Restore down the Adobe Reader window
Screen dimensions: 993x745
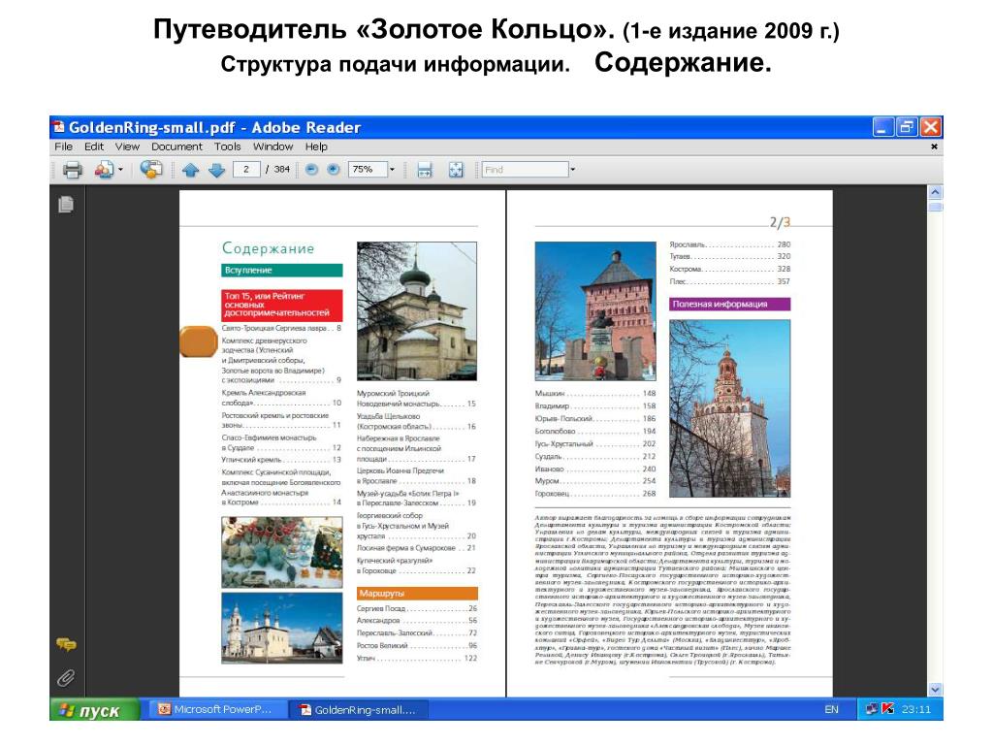tap(907, 127)
